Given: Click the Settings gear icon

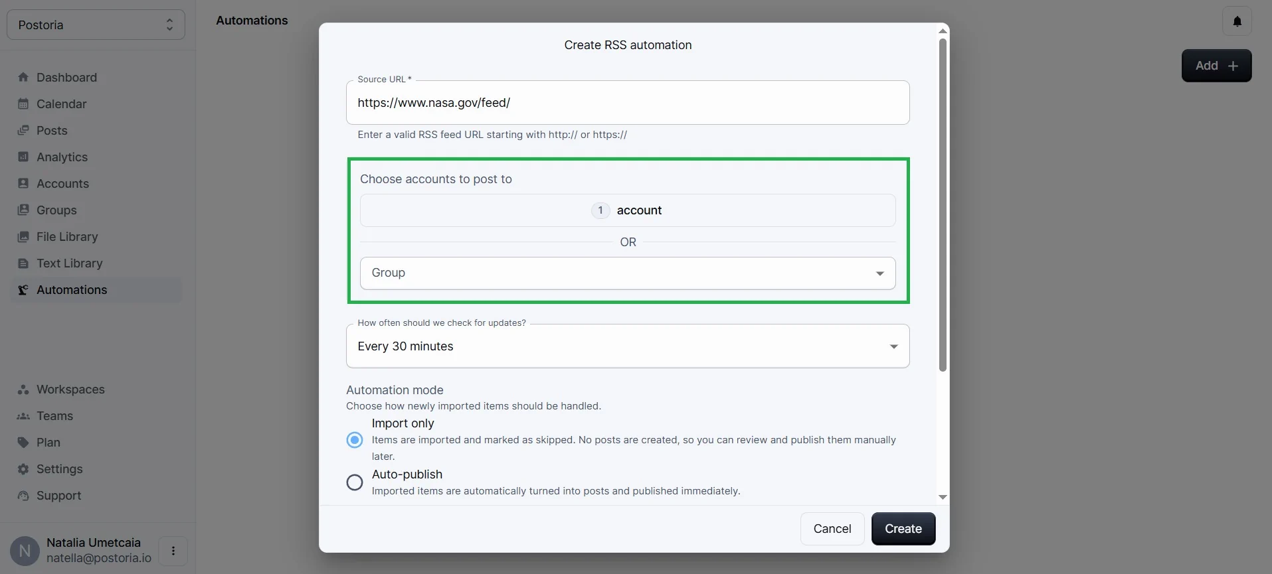Looking at the screenshot, I should coord(23,469).
